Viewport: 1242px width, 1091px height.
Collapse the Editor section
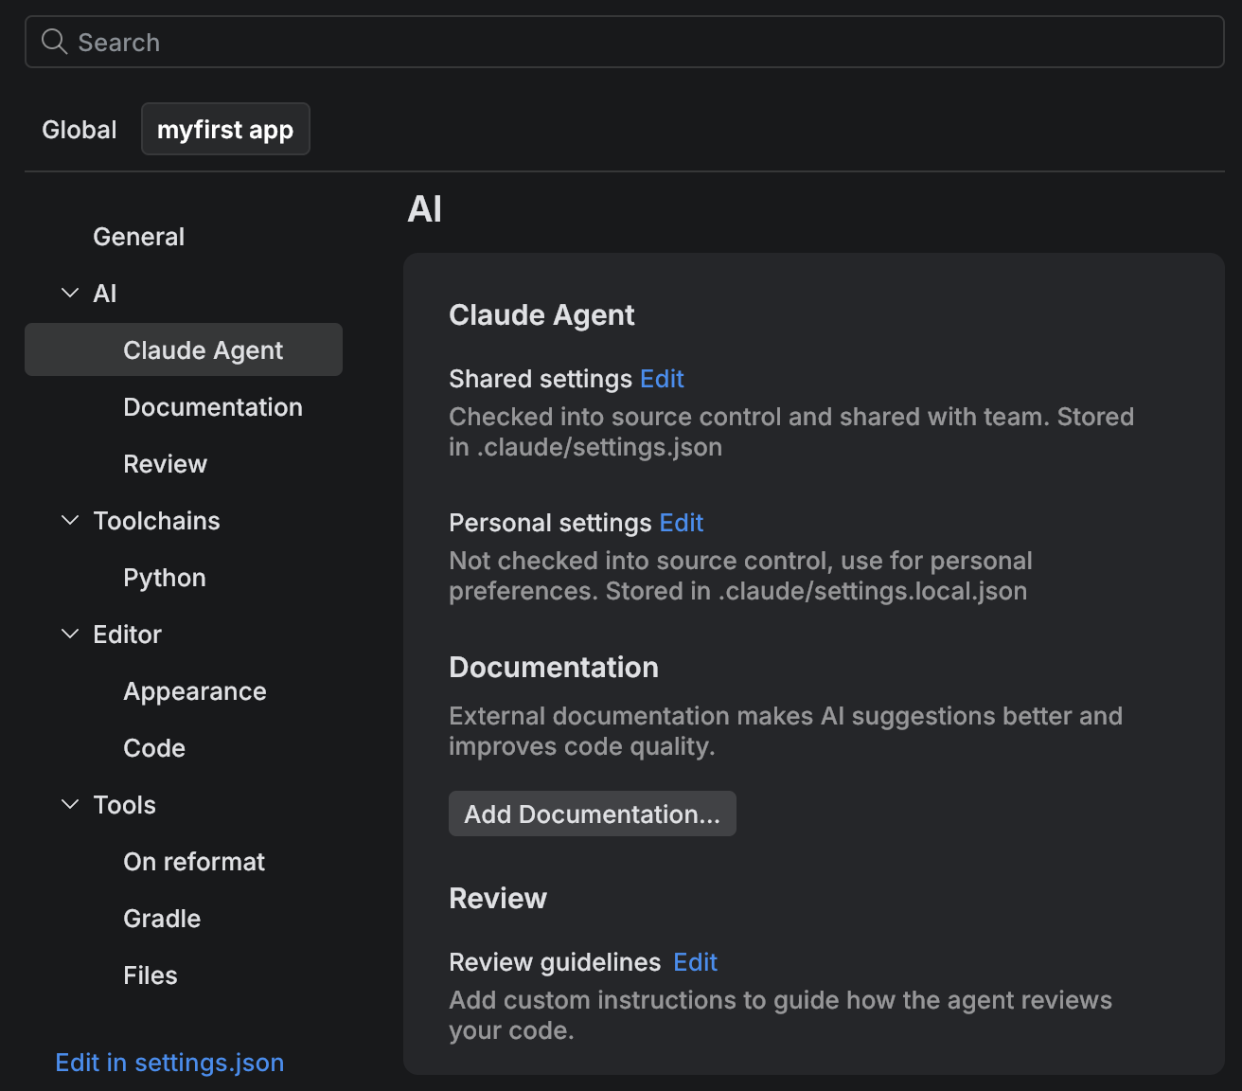[x=69, y=634]
